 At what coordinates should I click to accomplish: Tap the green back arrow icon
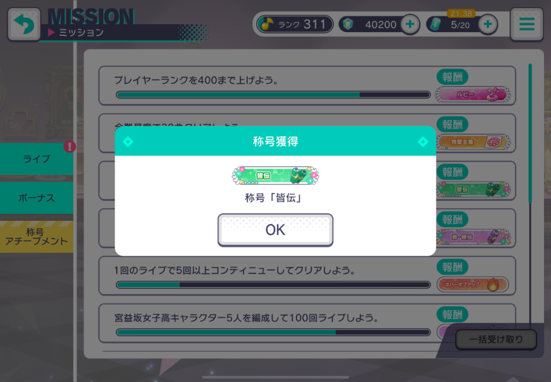24,24
